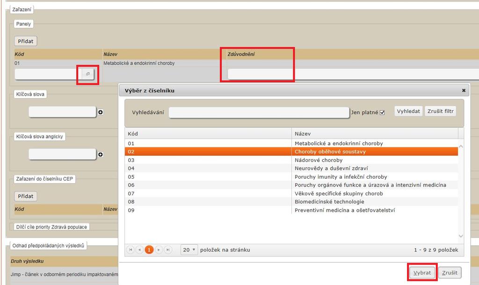
Task: Click Druh výsledku column header
Action: click(x=27, y=261)
